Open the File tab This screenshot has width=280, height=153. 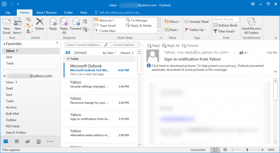point(8,12)
